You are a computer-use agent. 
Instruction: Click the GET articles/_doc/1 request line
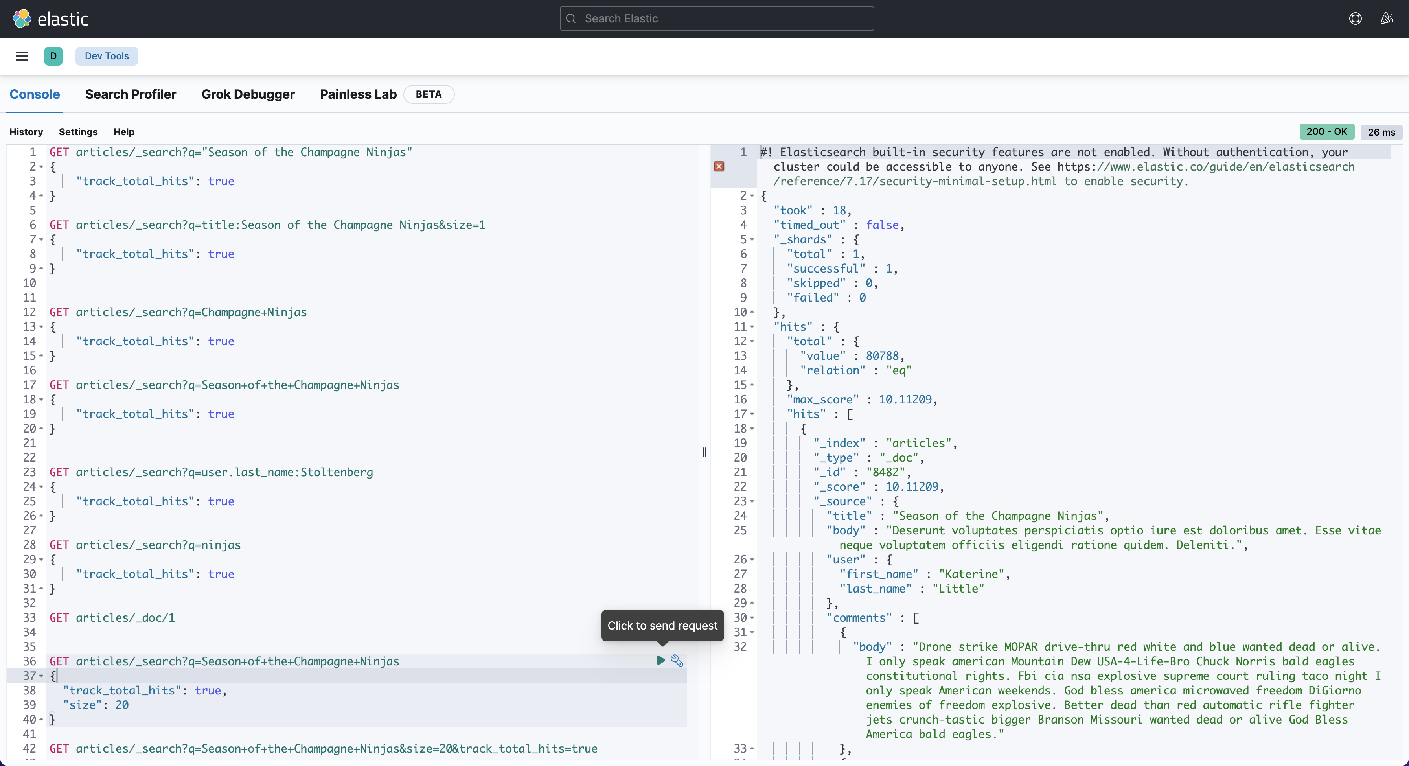[112, 618]
